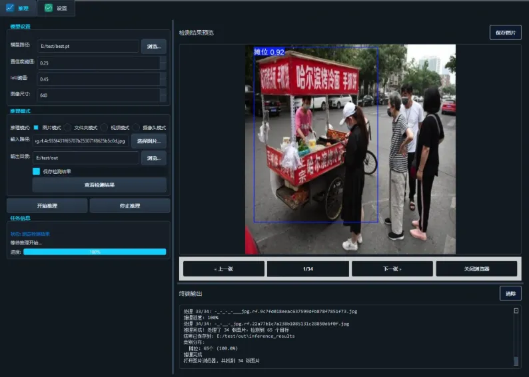Click the 检测结果预览 heading
529x377 pixels.
click(197, 33)
